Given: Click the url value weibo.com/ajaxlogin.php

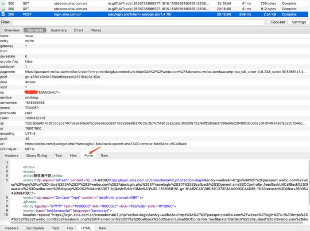Looking at the screenshot, I should point(106,144).
